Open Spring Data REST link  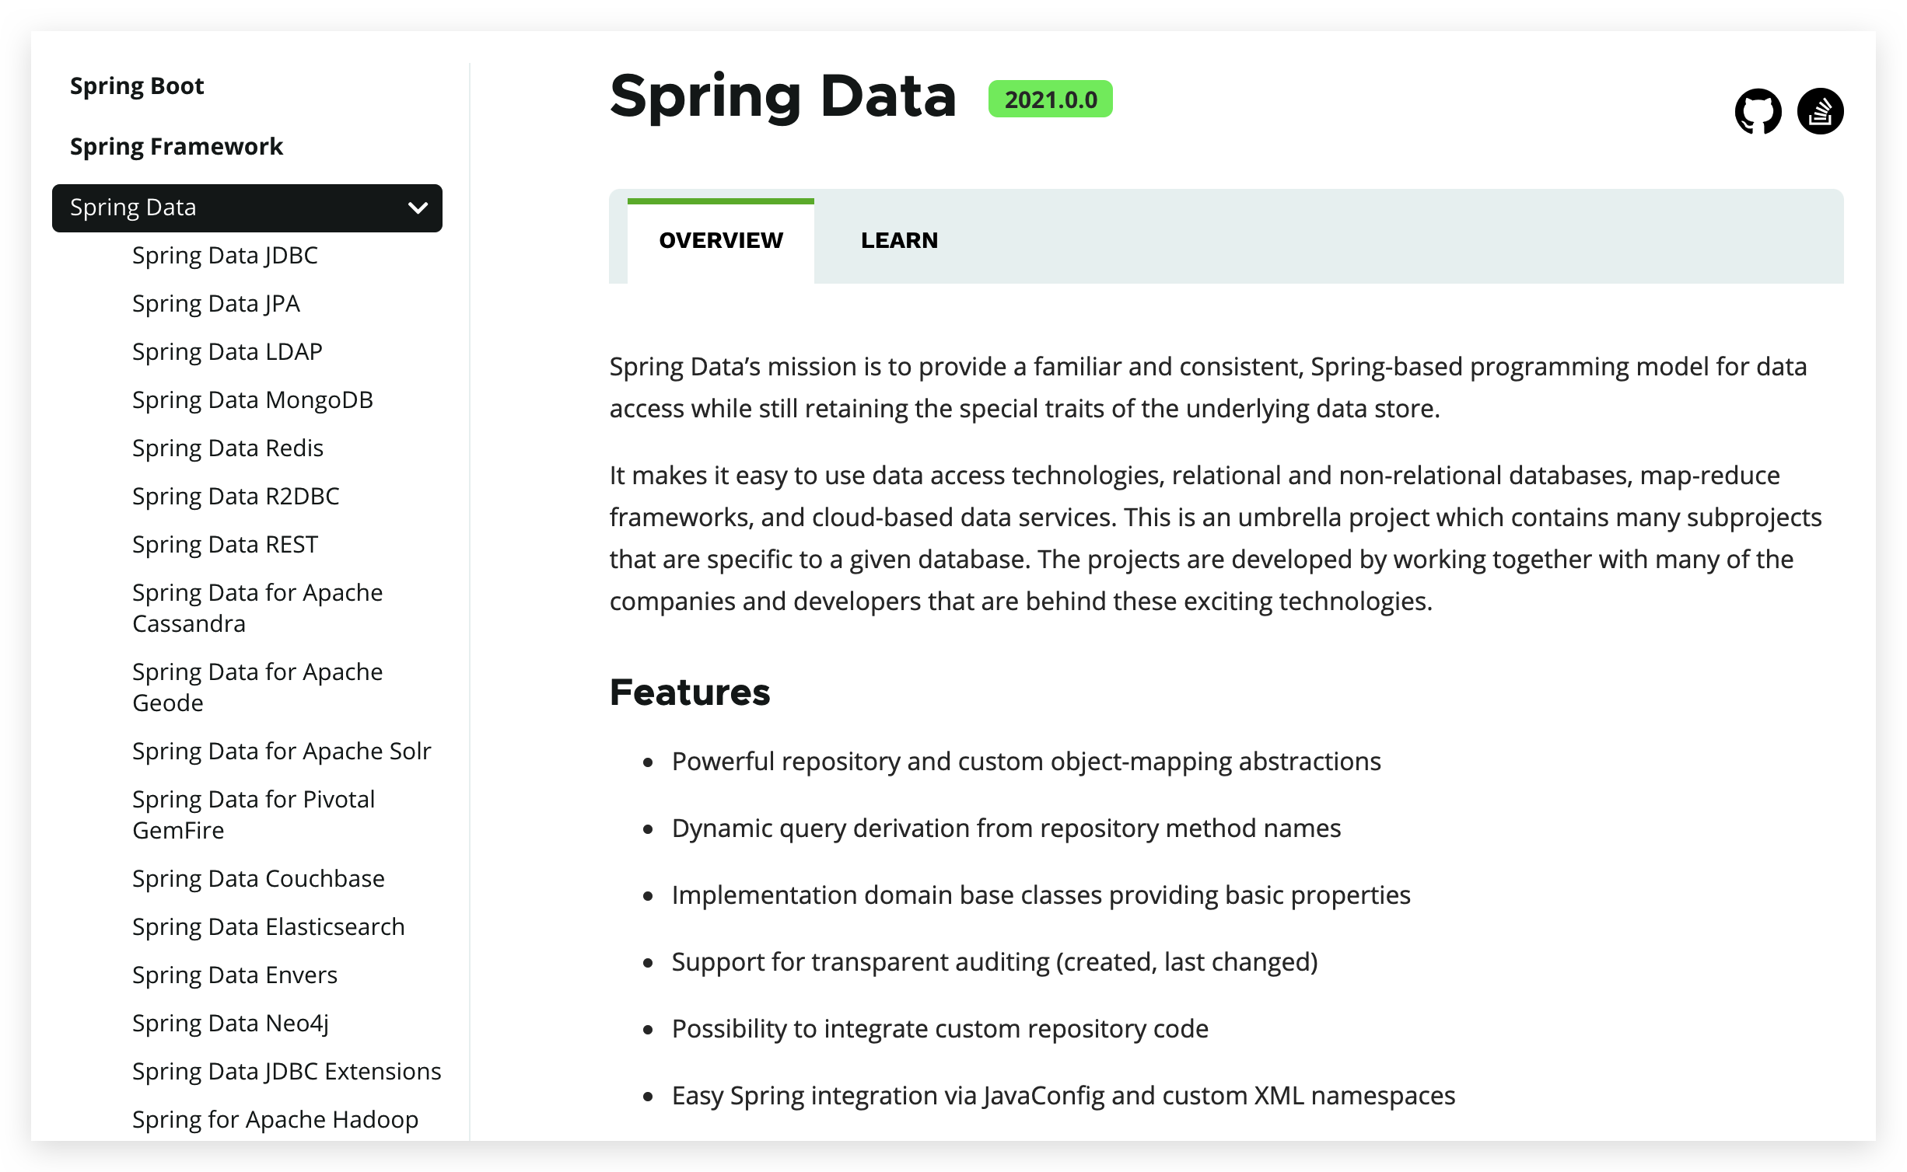[x=225, y=545]
